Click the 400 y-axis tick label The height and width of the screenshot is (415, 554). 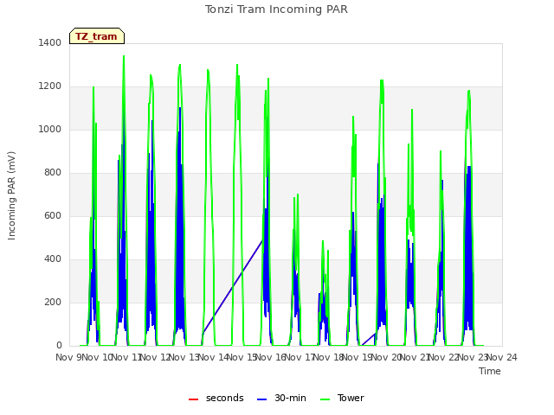53,259
